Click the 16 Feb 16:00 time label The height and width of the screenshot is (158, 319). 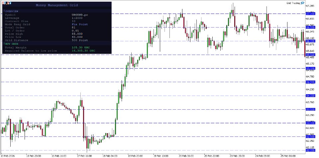[59, 156]
